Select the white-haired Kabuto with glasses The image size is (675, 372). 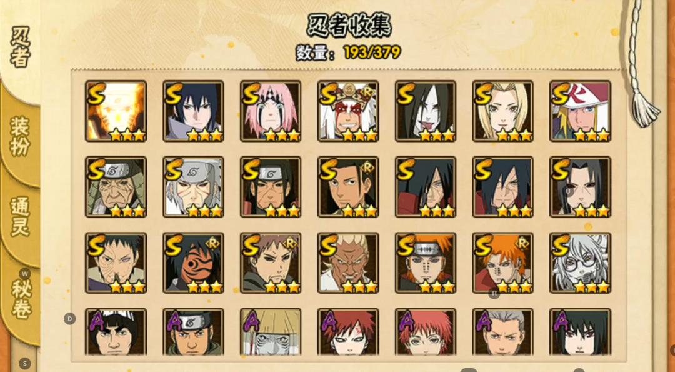coord(580,263)
